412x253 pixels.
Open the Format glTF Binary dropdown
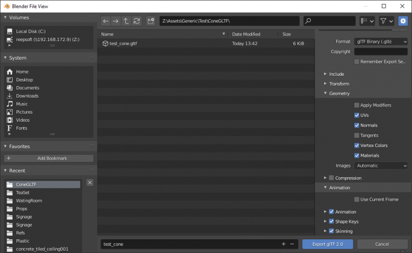pos(381,42)
